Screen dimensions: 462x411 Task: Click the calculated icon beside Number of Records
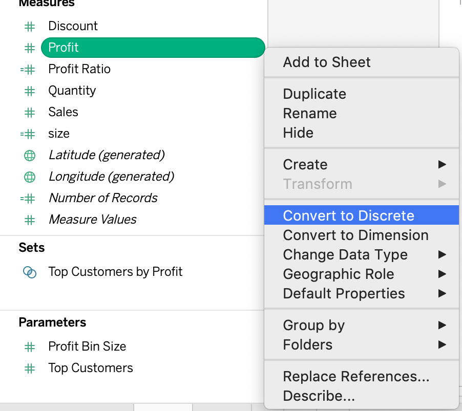28,199
